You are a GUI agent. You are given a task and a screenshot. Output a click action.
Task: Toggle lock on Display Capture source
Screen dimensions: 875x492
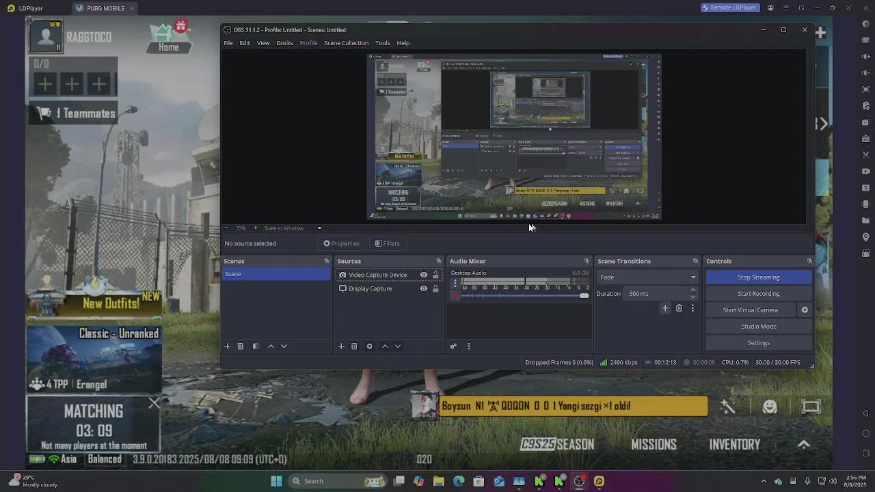435,288
